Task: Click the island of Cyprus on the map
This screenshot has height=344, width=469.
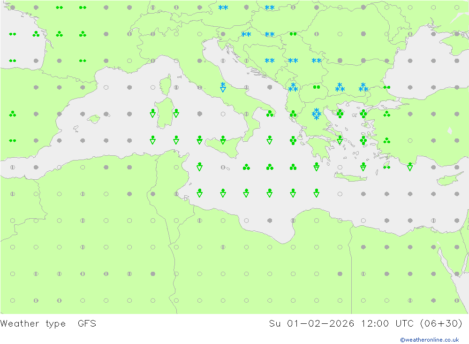Action: coord(450,179)
